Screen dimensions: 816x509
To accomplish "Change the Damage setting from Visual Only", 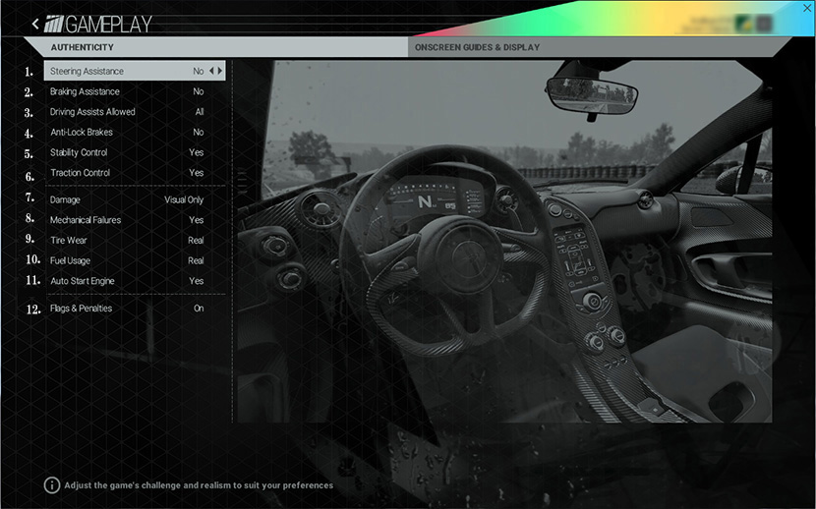I will 135,199.
